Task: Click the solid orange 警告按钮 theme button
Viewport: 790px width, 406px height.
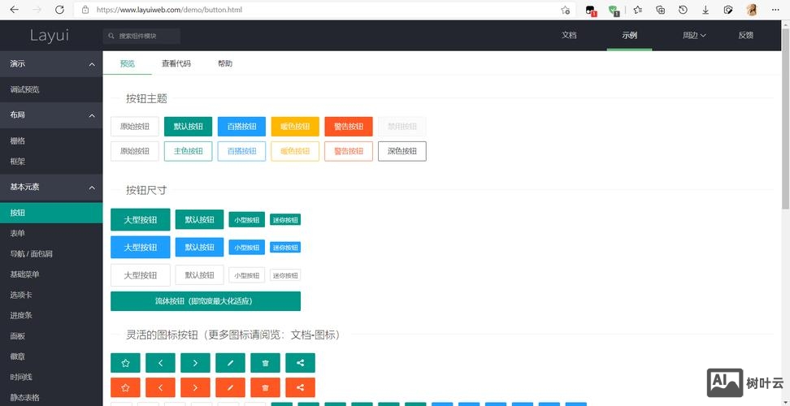Action: 349,127
